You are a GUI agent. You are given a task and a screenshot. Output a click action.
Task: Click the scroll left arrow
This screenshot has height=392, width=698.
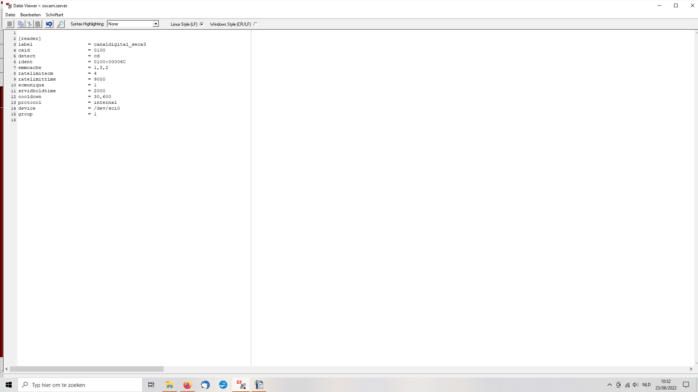7,369
